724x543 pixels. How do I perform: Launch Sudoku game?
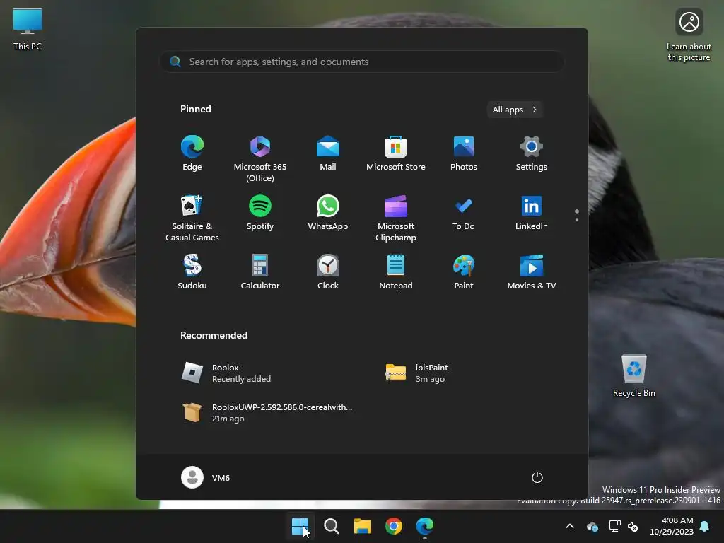tap(192, 272)
